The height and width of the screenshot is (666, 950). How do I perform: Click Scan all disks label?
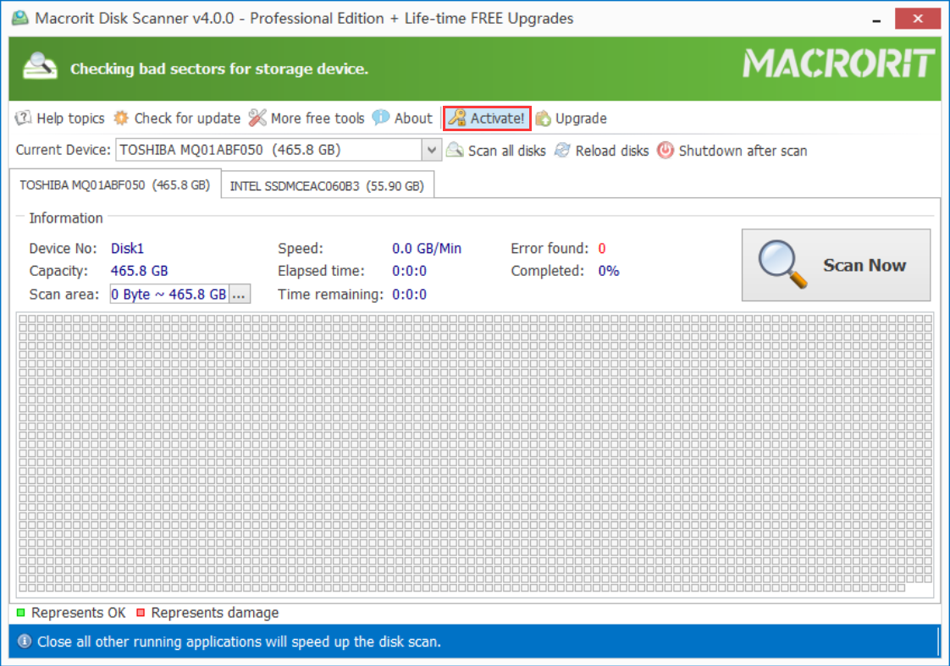(x=507, y=151)
